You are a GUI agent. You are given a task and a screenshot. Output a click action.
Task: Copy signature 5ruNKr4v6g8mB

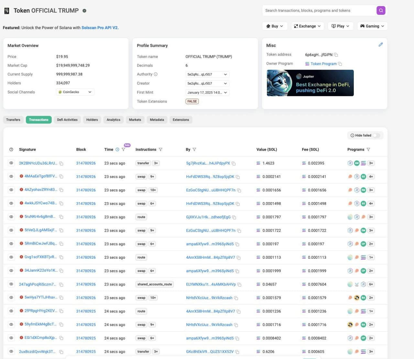tap(61, 217)
